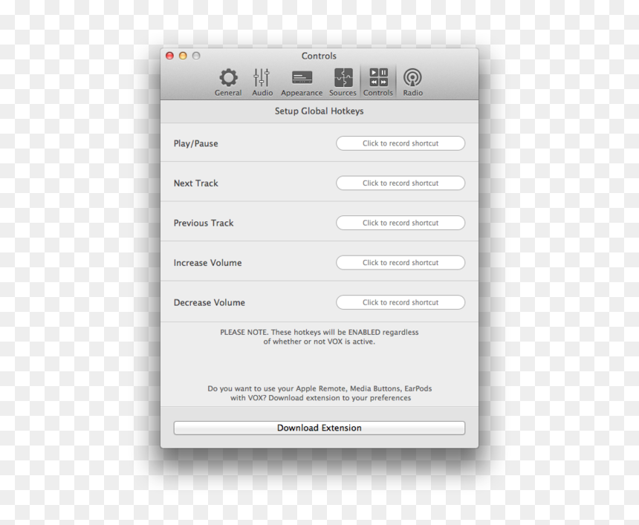Open the Sources puzzle icon
The width and height of the screenshot is (639, 525).
click(x=343, y=78)
